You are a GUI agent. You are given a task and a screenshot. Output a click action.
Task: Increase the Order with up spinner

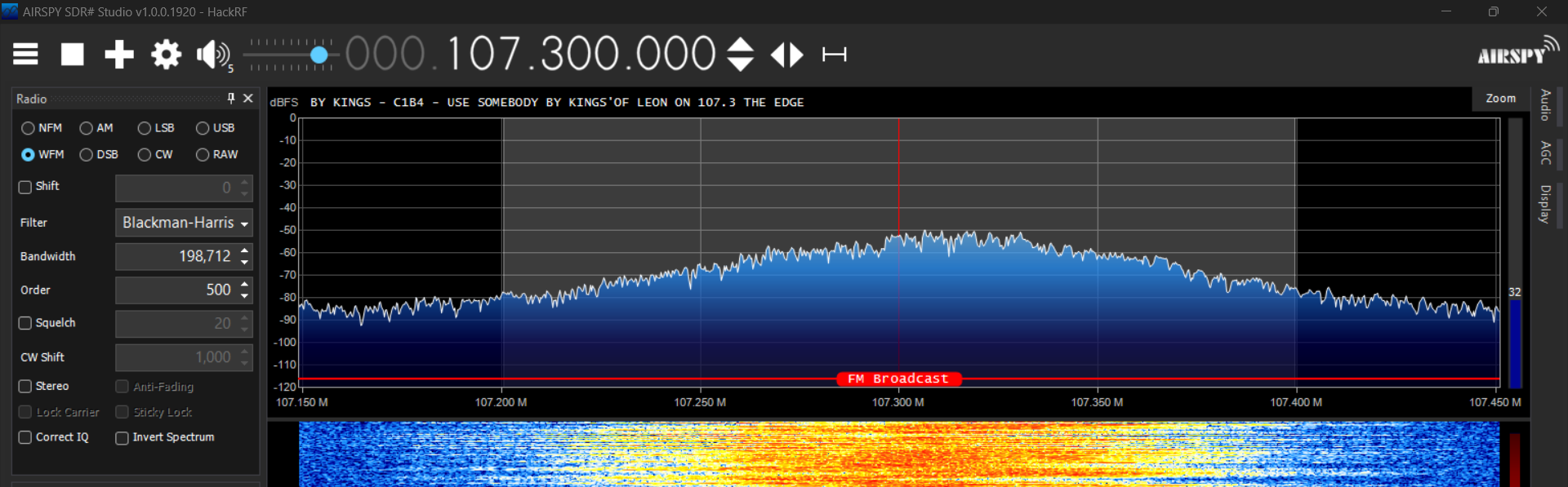click(245, 284)
